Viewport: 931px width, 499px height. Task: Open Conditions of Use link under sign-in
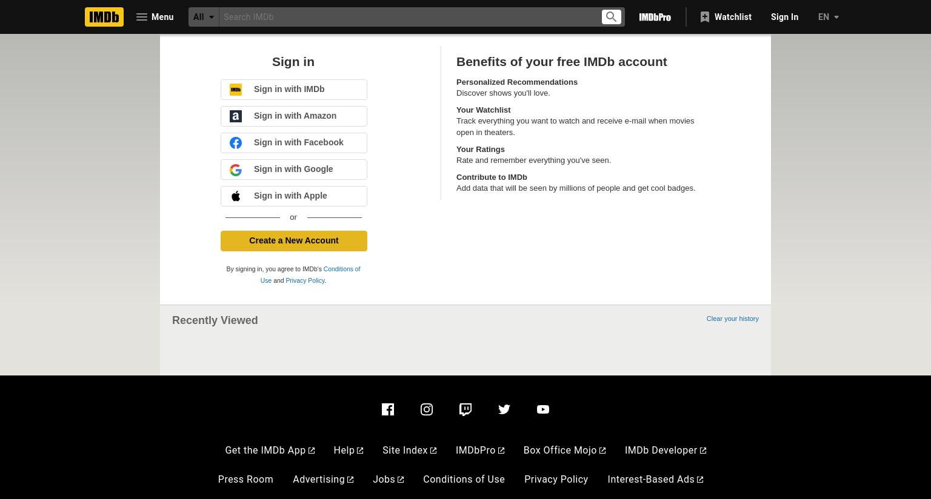coord(341,269)
